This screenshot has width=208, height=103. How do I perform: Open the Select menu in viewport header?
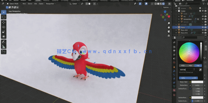(x=30, y=4)
